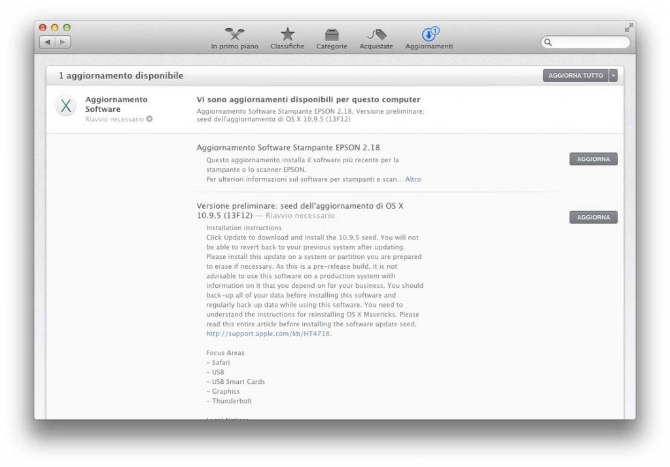Open the Categorie tray icon

point(332,34)
